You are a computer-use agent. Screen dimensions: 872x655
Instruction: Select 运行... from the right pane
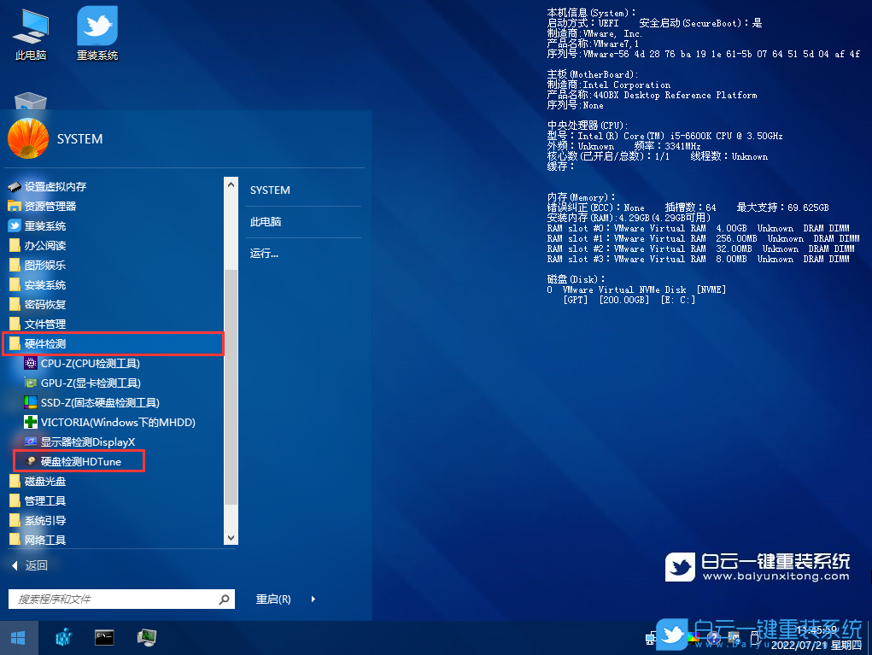click(264, 254)
